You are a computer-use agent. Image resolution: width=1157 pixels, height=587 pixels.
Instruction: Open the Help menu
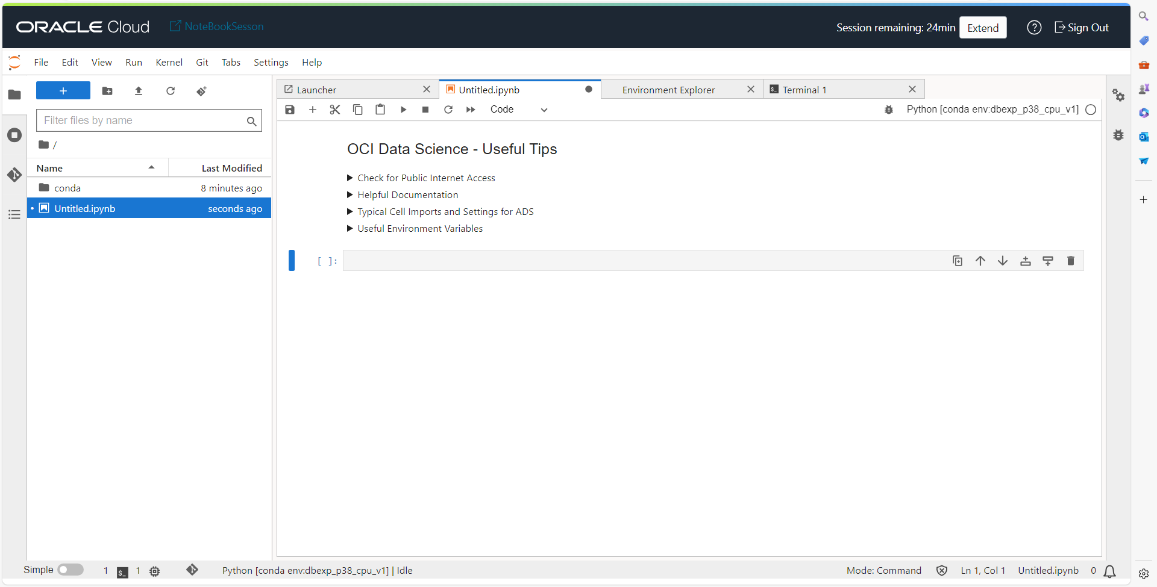312,63
